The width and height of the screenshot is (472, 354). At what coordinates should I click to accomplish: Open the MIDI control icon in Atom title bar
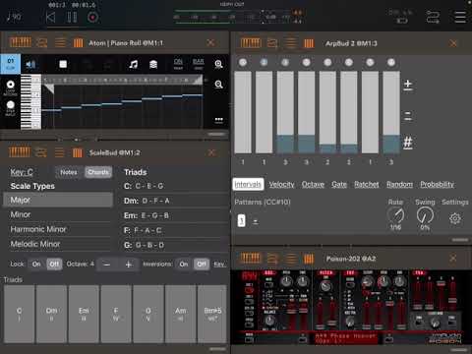click(41, 43)
